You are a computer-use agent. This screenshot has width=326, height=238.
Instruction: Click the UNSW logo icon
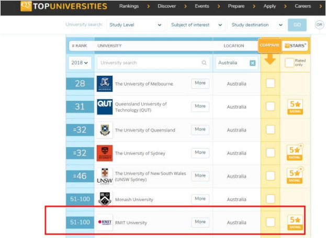[x=105, y=176]
